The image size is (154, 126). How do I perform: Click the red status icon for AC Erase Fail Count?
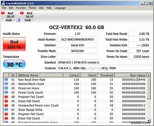click(x=6, y=101)
